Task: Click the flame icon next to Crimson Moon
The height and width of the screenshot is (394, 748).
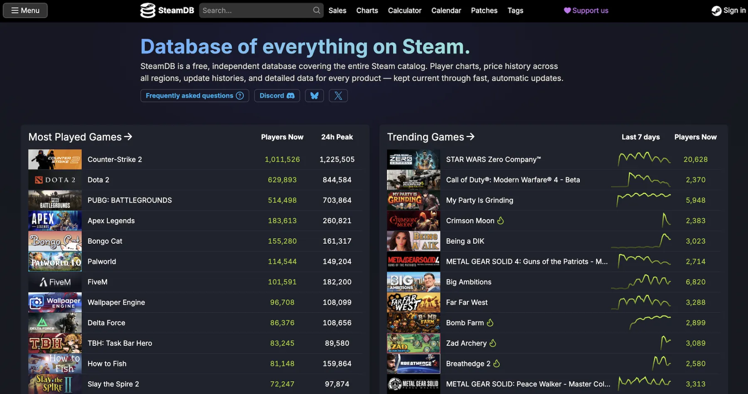Action: point(500,220)
